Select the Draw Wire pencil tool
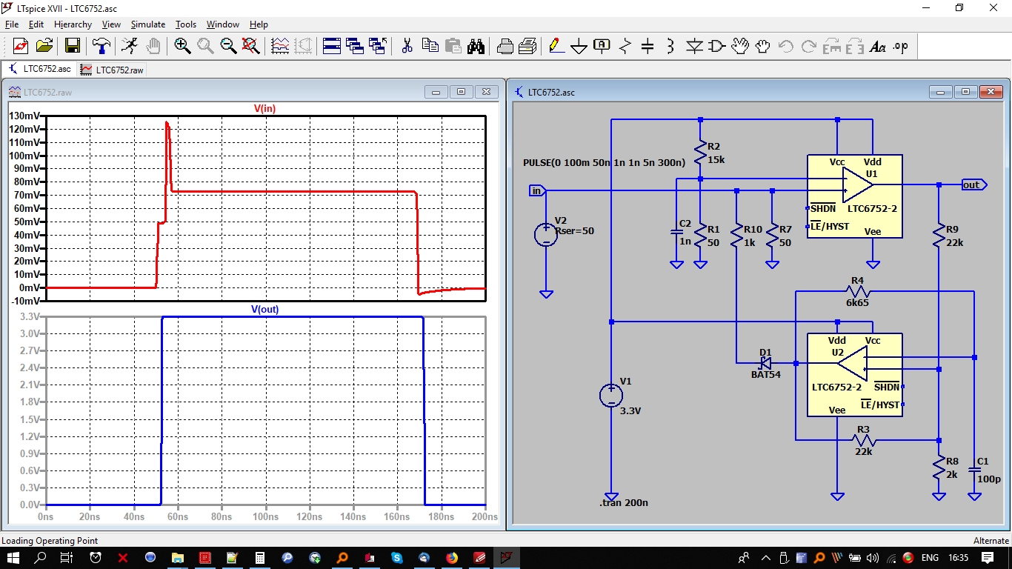This screenshot has width=1012, height=569. (x=556, y=47)
